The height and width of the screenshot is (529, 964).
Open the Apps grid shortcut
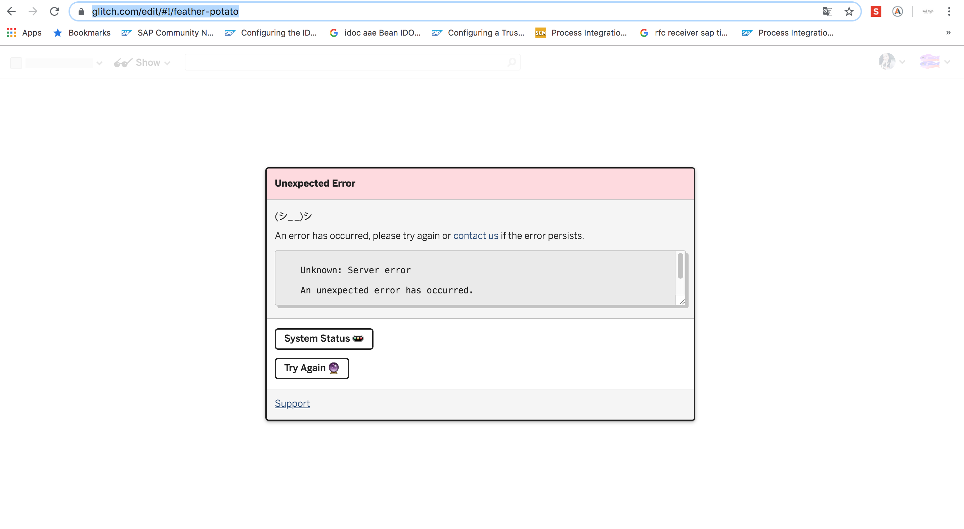(24, 33)
